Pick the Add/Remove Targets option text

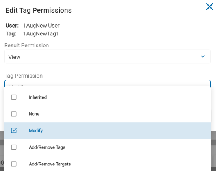[50, 164]
